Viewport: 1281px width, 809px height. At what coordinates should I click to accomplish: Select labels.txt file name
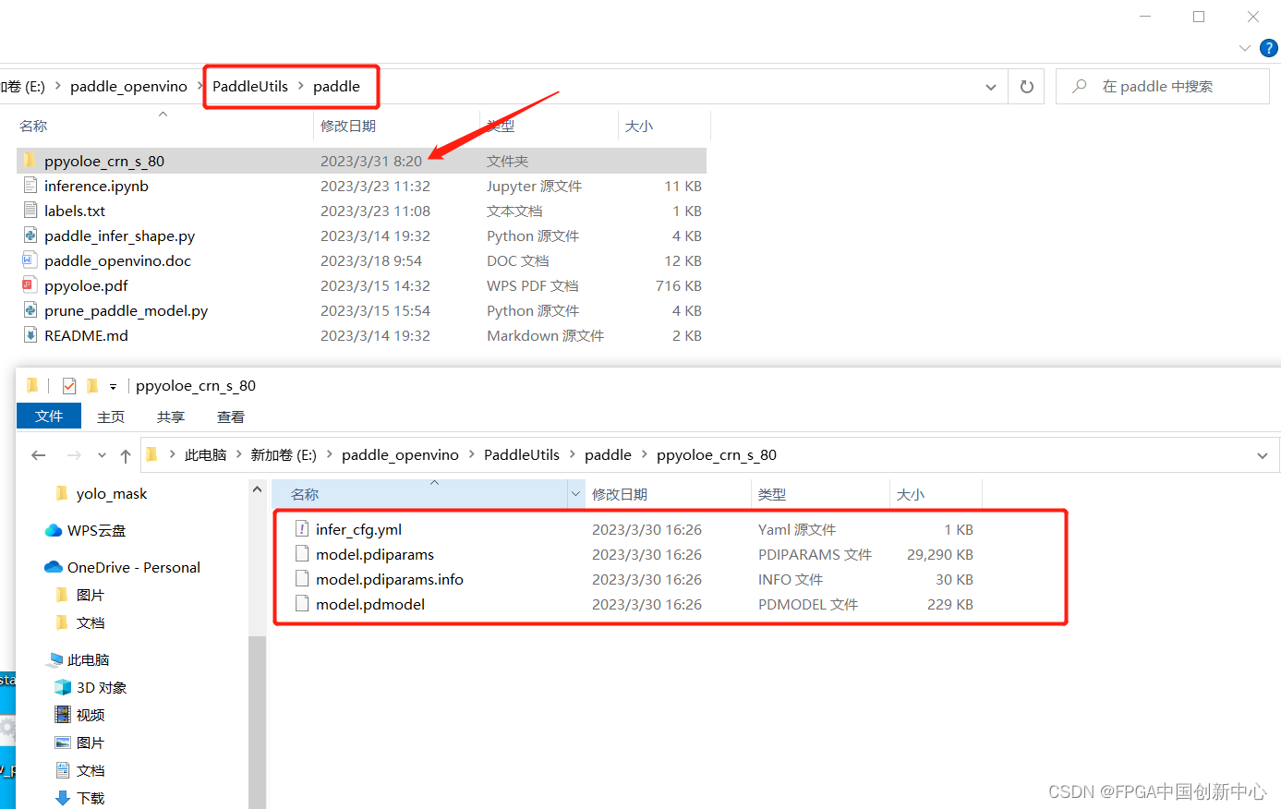(x=75, y=211)
